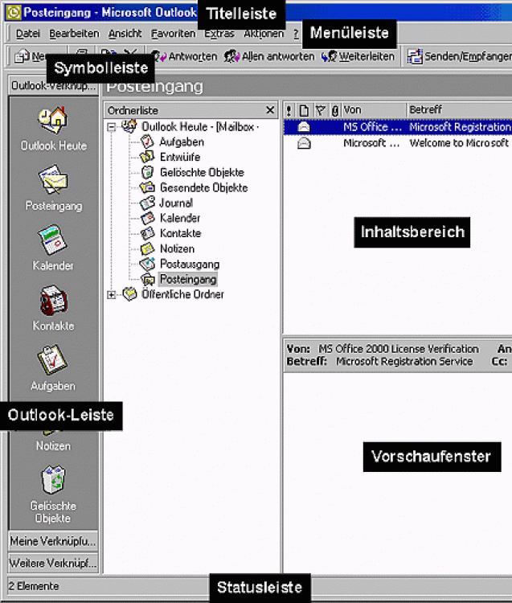
Task: Expand the Öffentliche Ordner tree node
Action: (111, 295)
